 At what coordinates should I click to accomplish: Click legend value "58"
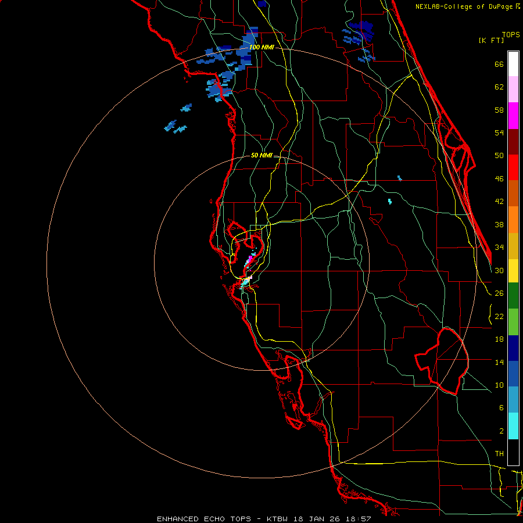coord(499,110)
